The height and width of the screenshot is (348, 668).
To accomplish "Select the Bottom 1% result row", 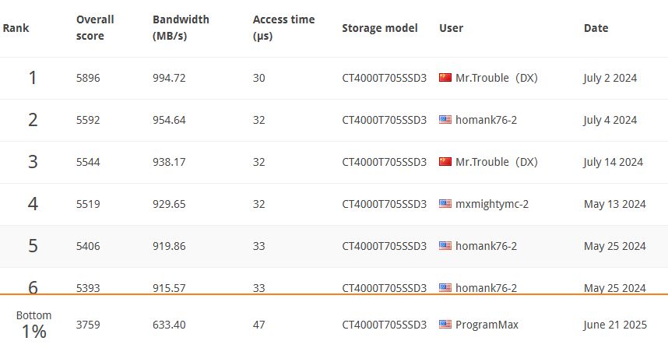I will 334,322.
